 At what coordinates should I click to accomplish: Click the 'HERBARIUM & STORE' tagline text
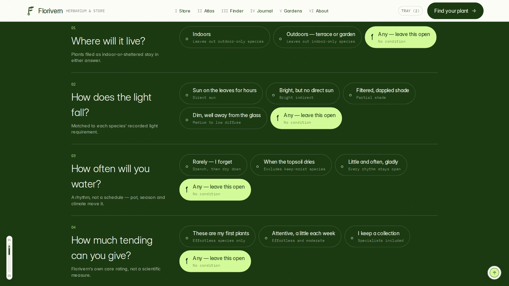pyautogui.click(x=85, y=11)
